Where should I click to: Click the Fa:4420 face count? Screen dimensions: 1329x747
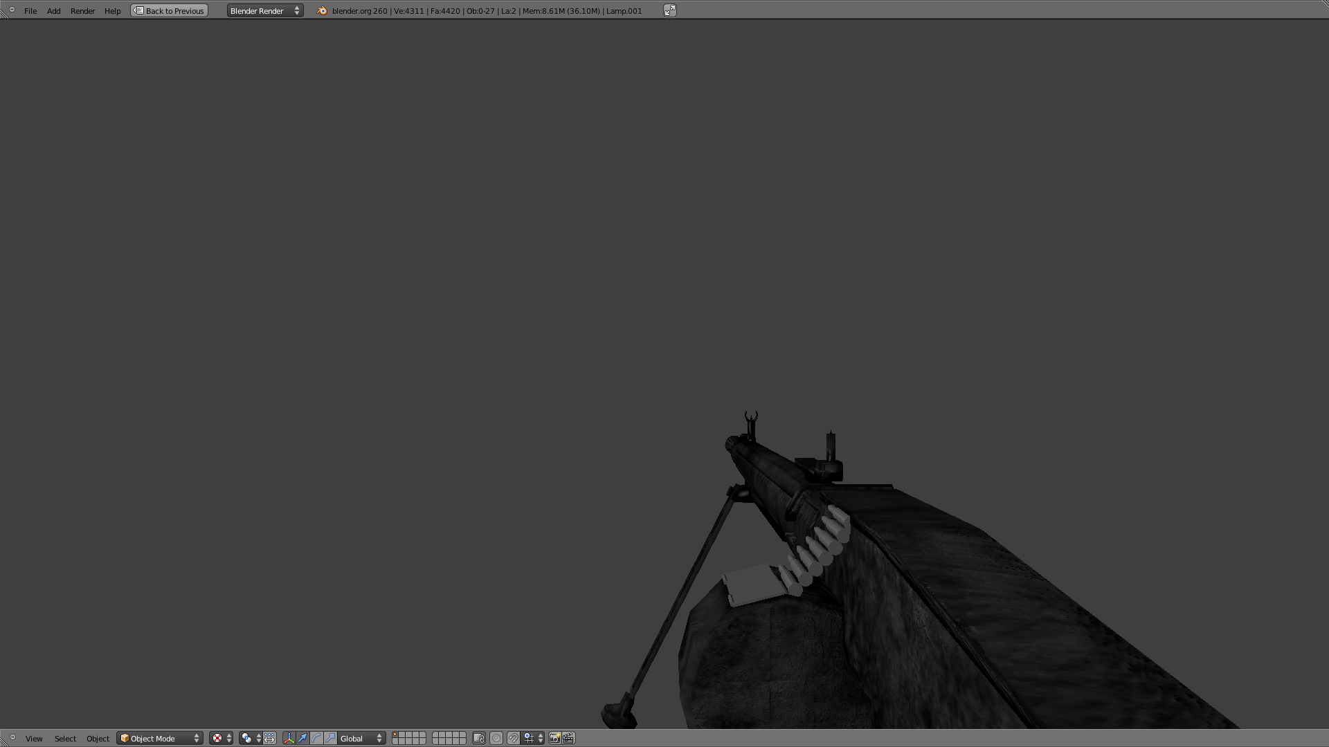tap(445, 11)
